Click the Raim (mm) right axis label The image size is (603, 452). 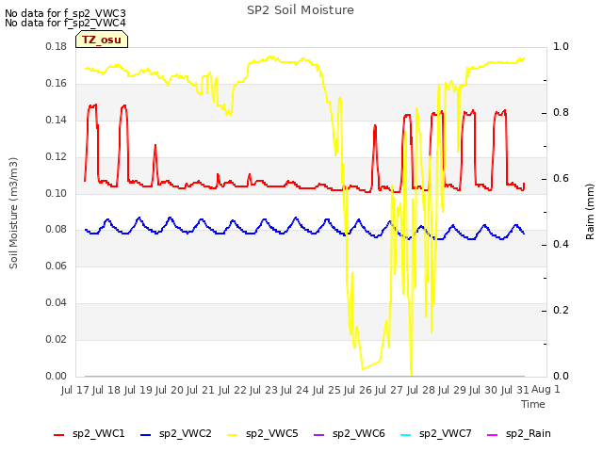[590, 212]
